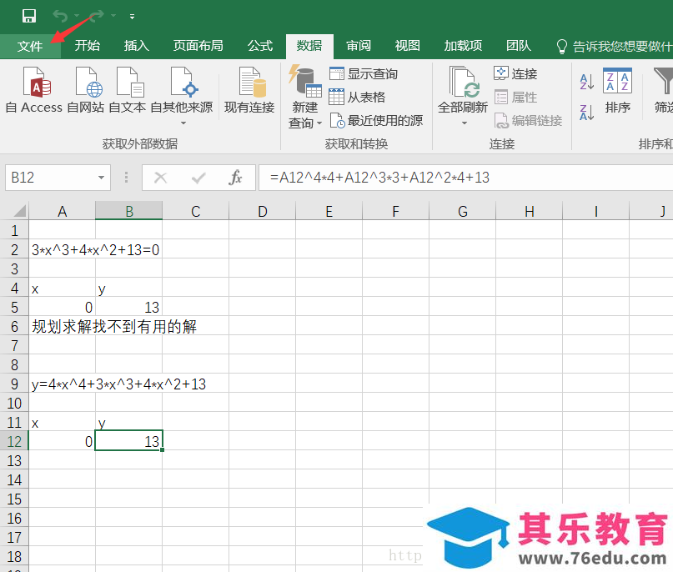
Task: Select cell A11 containing x
Action: click(x=63, y=423)
